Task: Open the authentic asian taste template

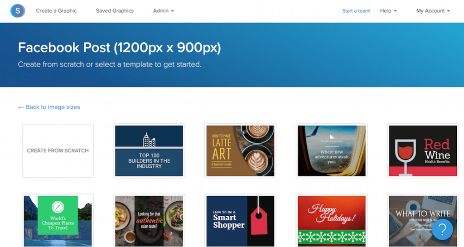Action: 149,221
